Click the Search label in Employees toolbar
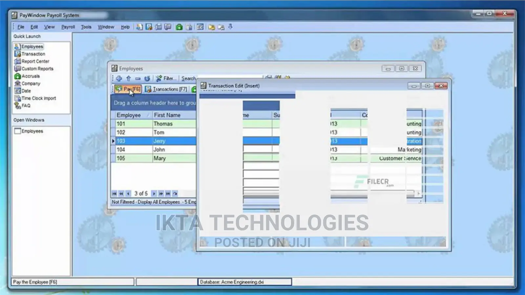 pyautogui.click(x=189, y=78)
